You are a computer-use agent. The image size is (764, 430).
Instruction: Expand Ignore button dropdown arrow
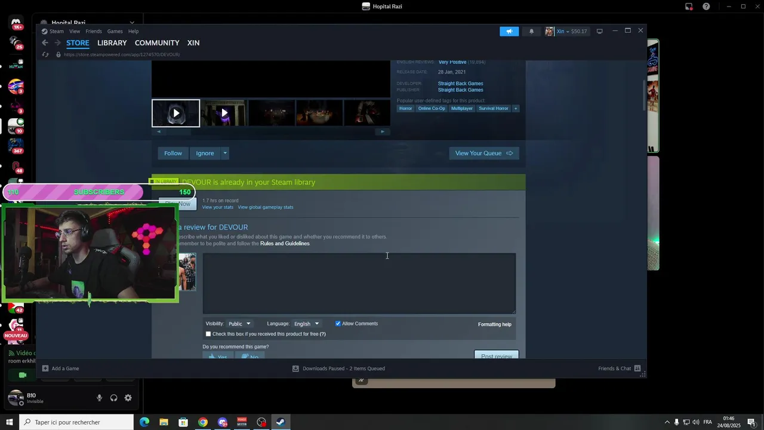click(x=225, y=153)
